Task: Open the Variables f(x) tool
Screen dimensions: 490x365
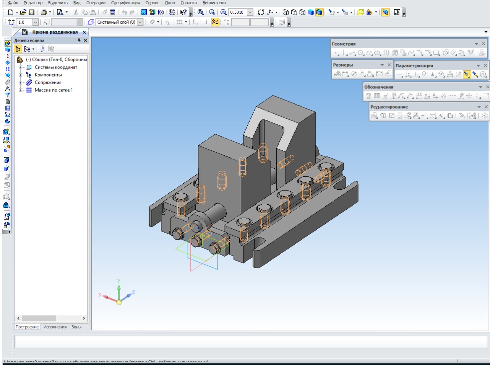Action: [161, 12]
